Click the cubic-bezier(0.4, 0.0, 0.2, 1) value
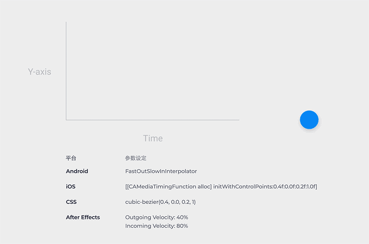Screen dimensions: 369x244 click(163, 202)
